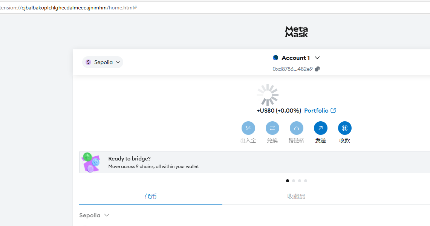Click the bridge banner illustration

91,162
